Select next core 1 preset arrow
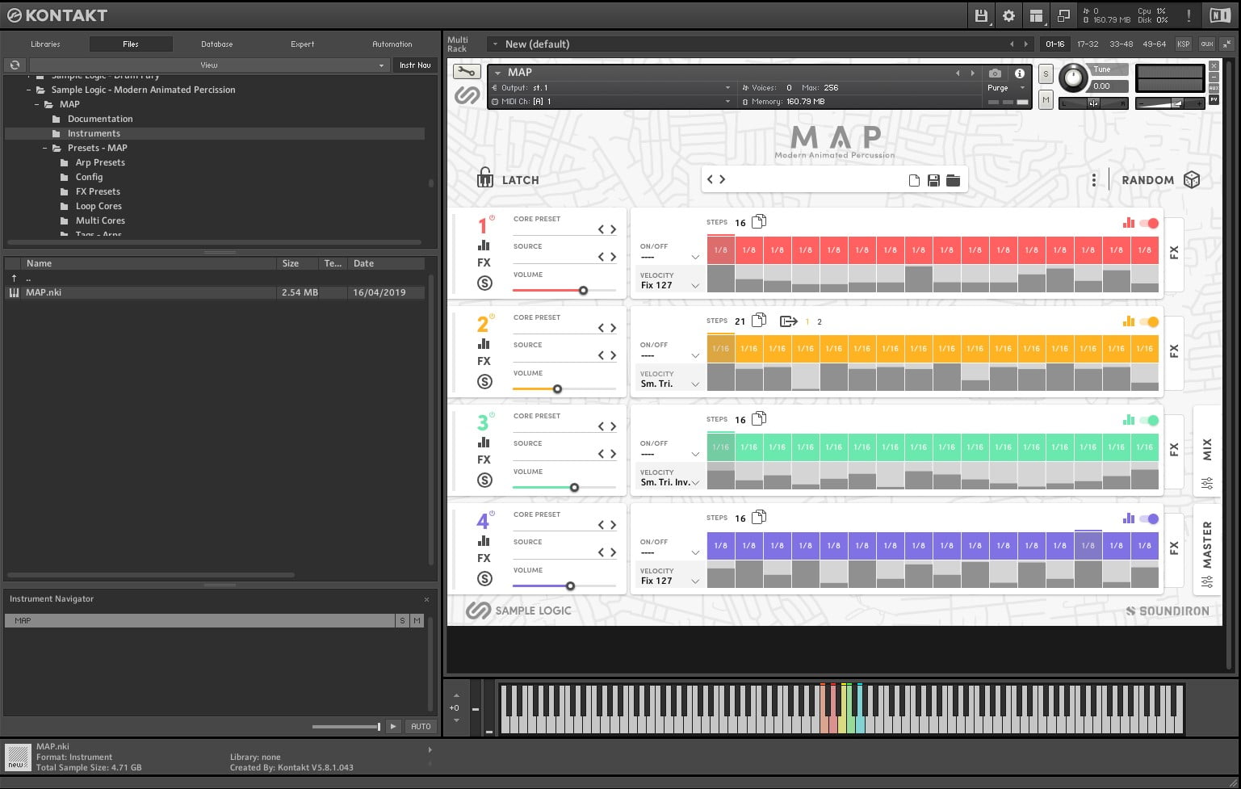 614,229
